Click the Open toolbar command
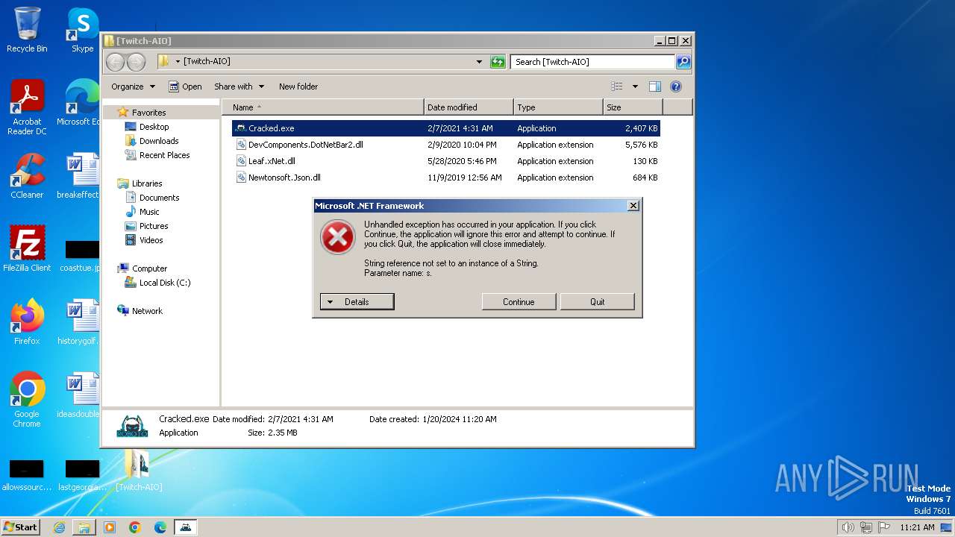Image resolution: width=955 pixels, height=537 pixels. (185, 87)
